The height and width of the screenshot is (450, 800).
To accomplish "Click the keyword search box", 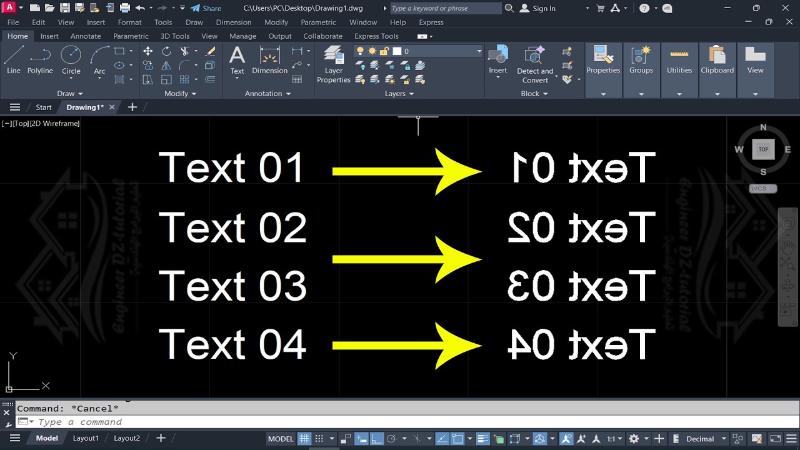I will 445,8.
